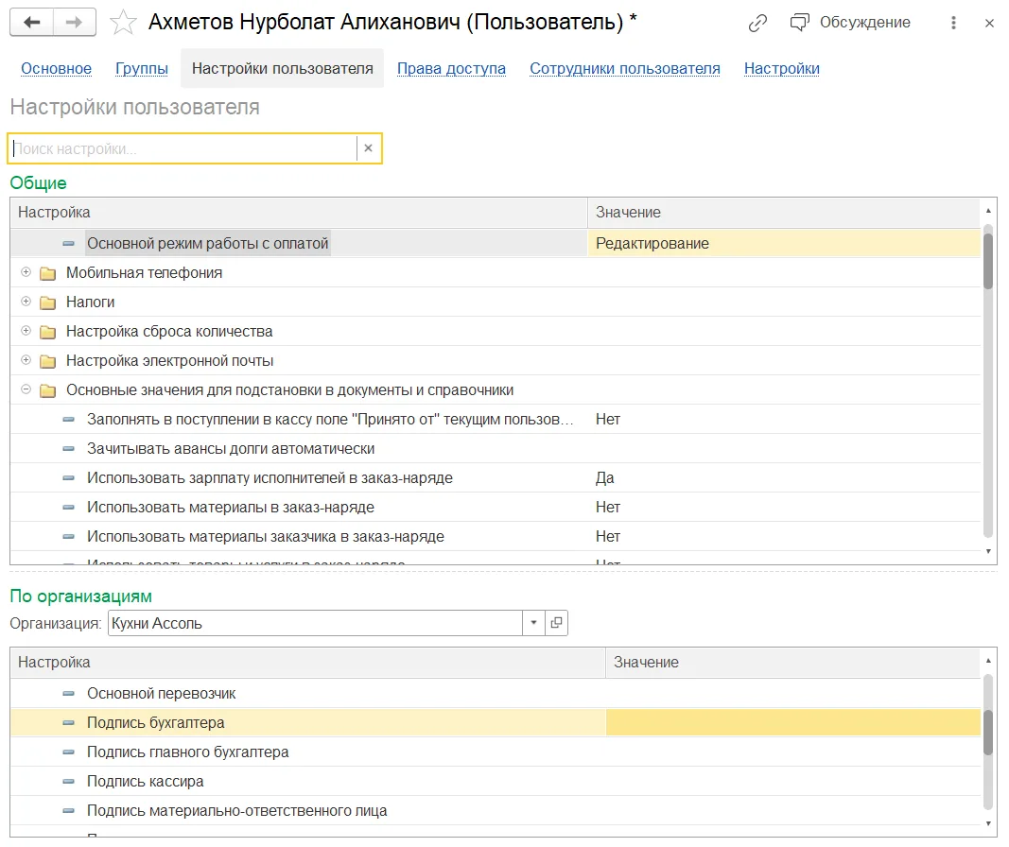Screen dimensions: 1009x847
Task: Click the back navigation arrow
Action: [31, 23]
